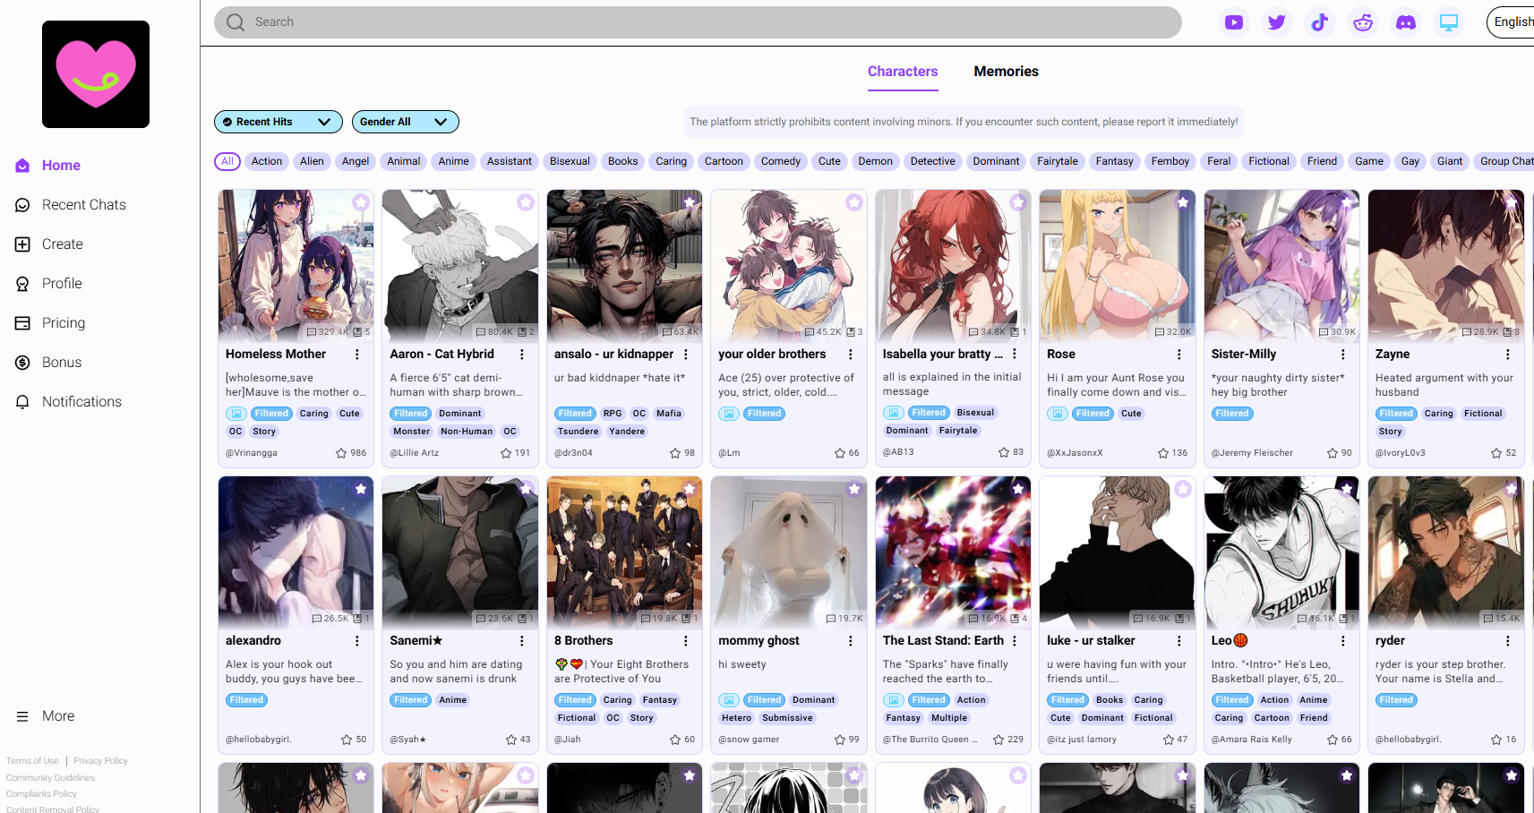Filter characters by the Anime tag
The image size is (1534, 813).
click(453, 161)
